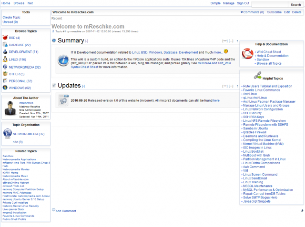Image resolution: width=305 pixels, height=227 pixels.
Task: Click into the search input field
Action: coord(270,4)
